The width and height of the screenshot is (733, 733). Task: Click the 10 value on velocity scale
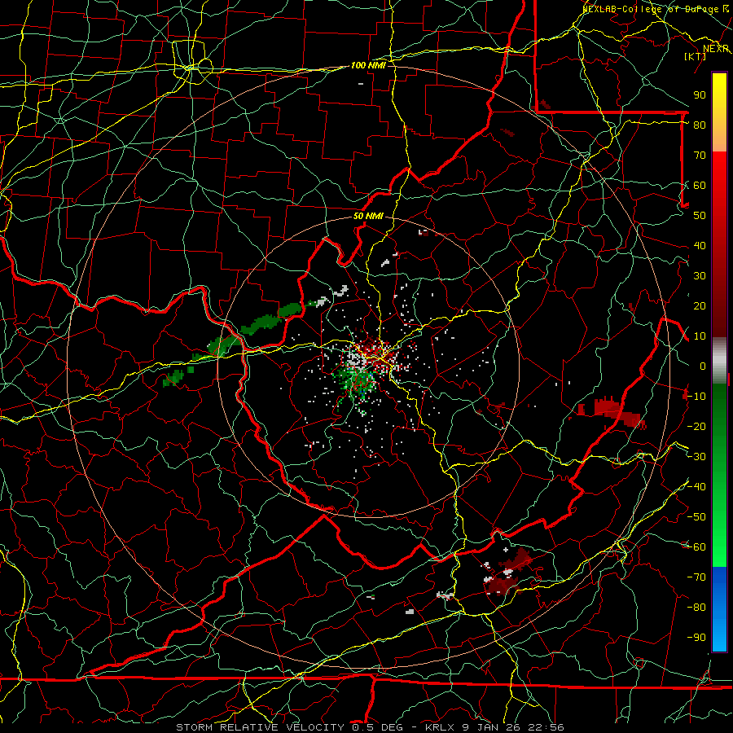pos(700,336)
